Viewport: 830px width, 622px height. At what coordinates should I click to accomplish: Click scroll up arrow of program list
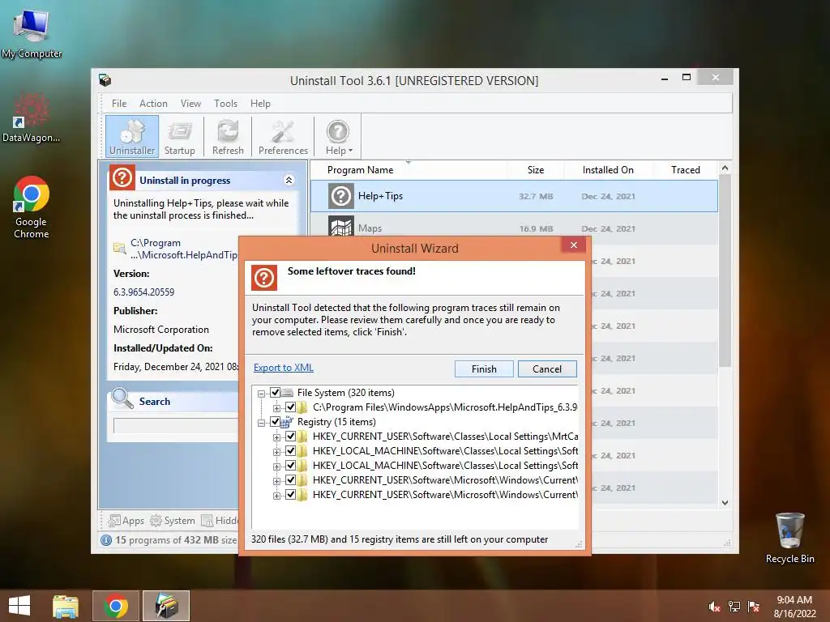tap(725, 168)
